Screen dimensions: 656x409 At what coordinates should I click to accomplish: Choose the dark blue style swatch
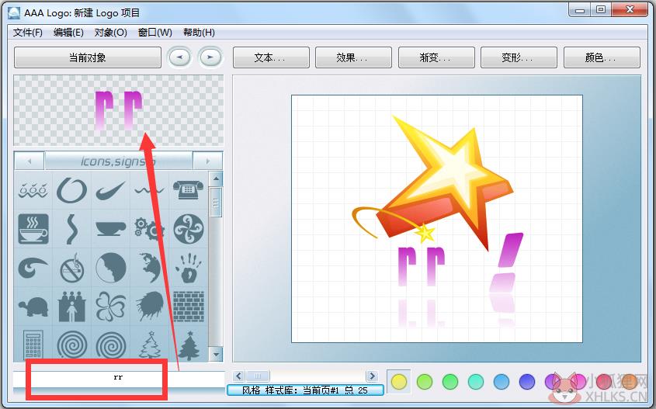click(526, 381)
